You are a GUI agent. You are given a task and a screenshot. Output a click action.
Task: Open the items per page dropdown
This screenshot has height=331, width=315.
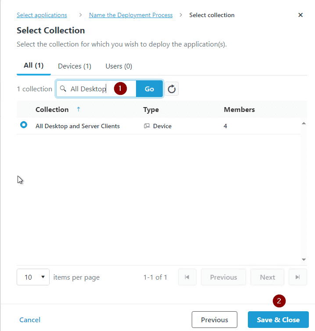pos(33,277)
